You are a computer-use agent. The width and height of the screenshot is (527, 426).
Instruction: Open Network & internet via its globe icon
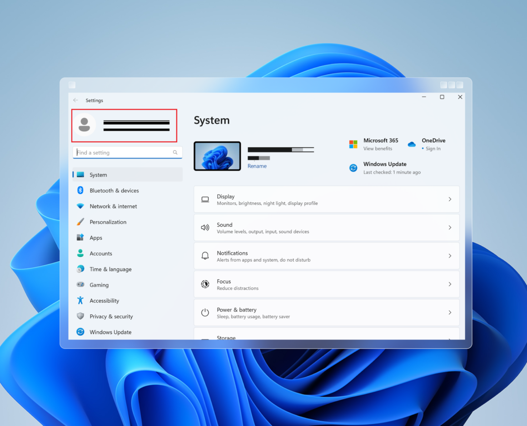point(81,206)
